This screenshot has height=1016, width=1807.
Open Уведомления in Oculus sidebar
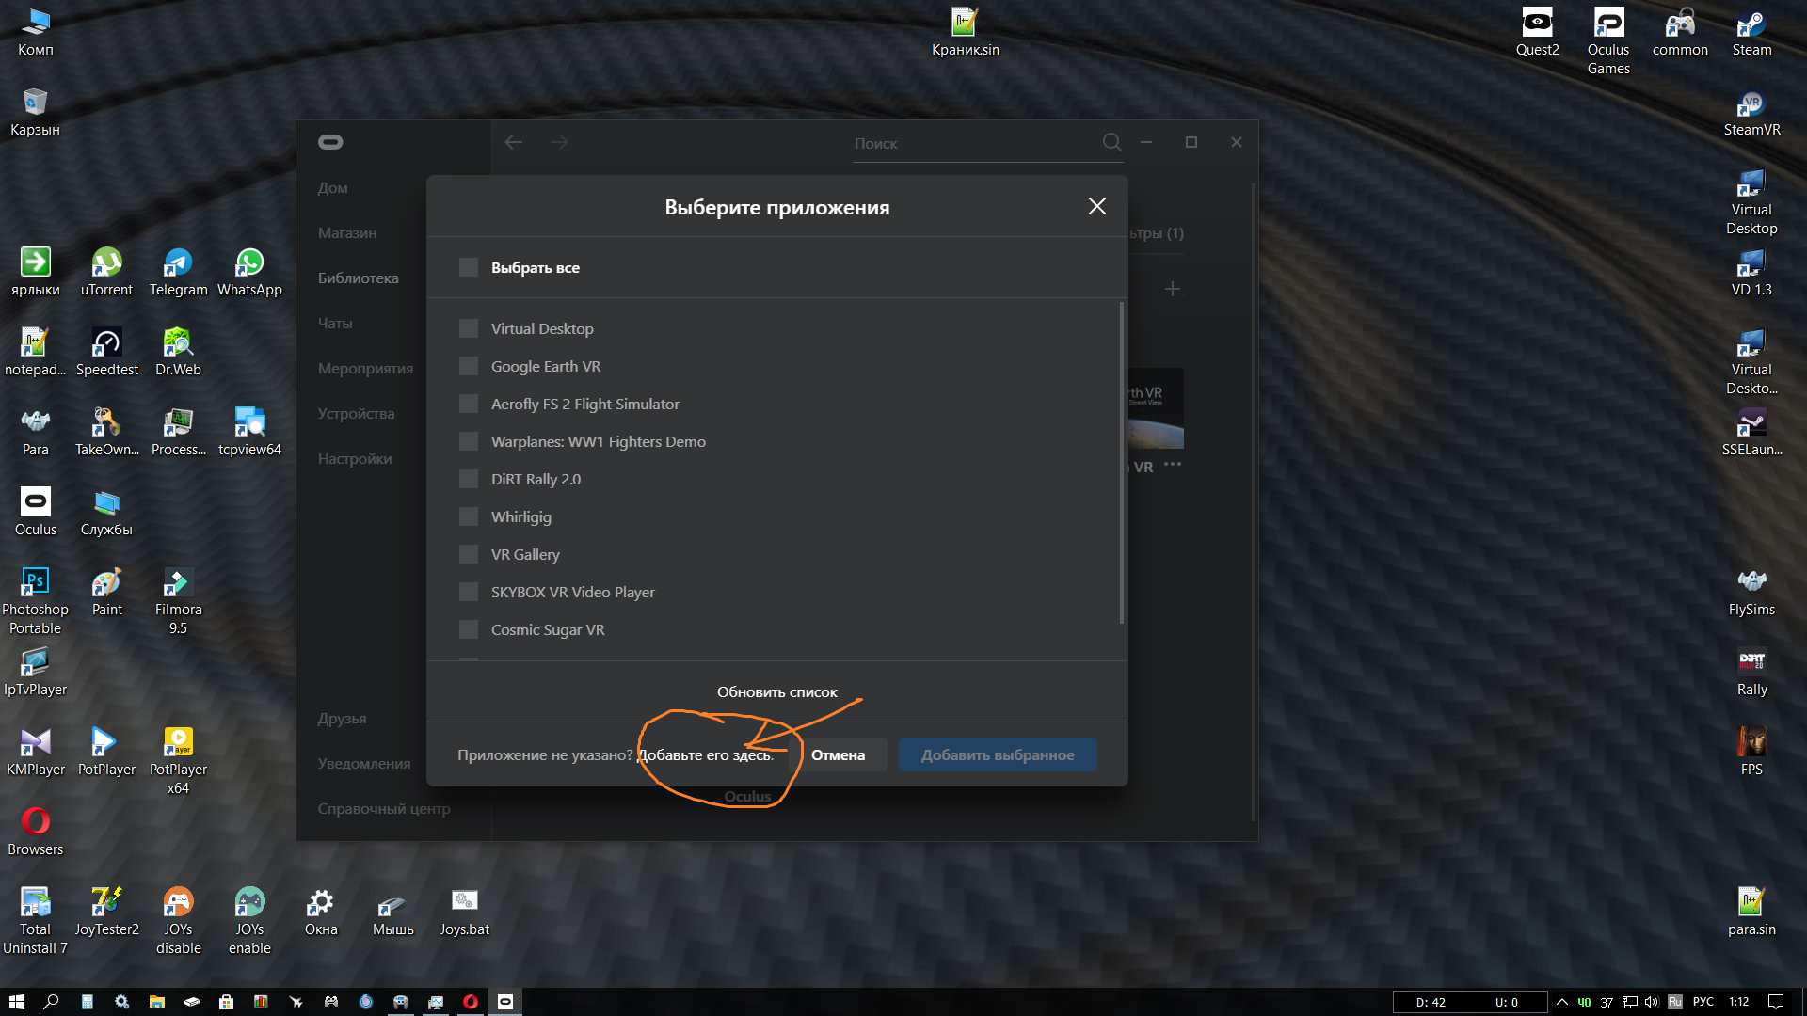[363, 763]
